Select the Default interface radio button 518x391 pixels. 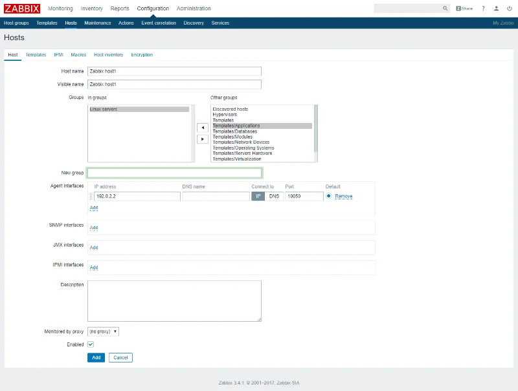(329, 196)
